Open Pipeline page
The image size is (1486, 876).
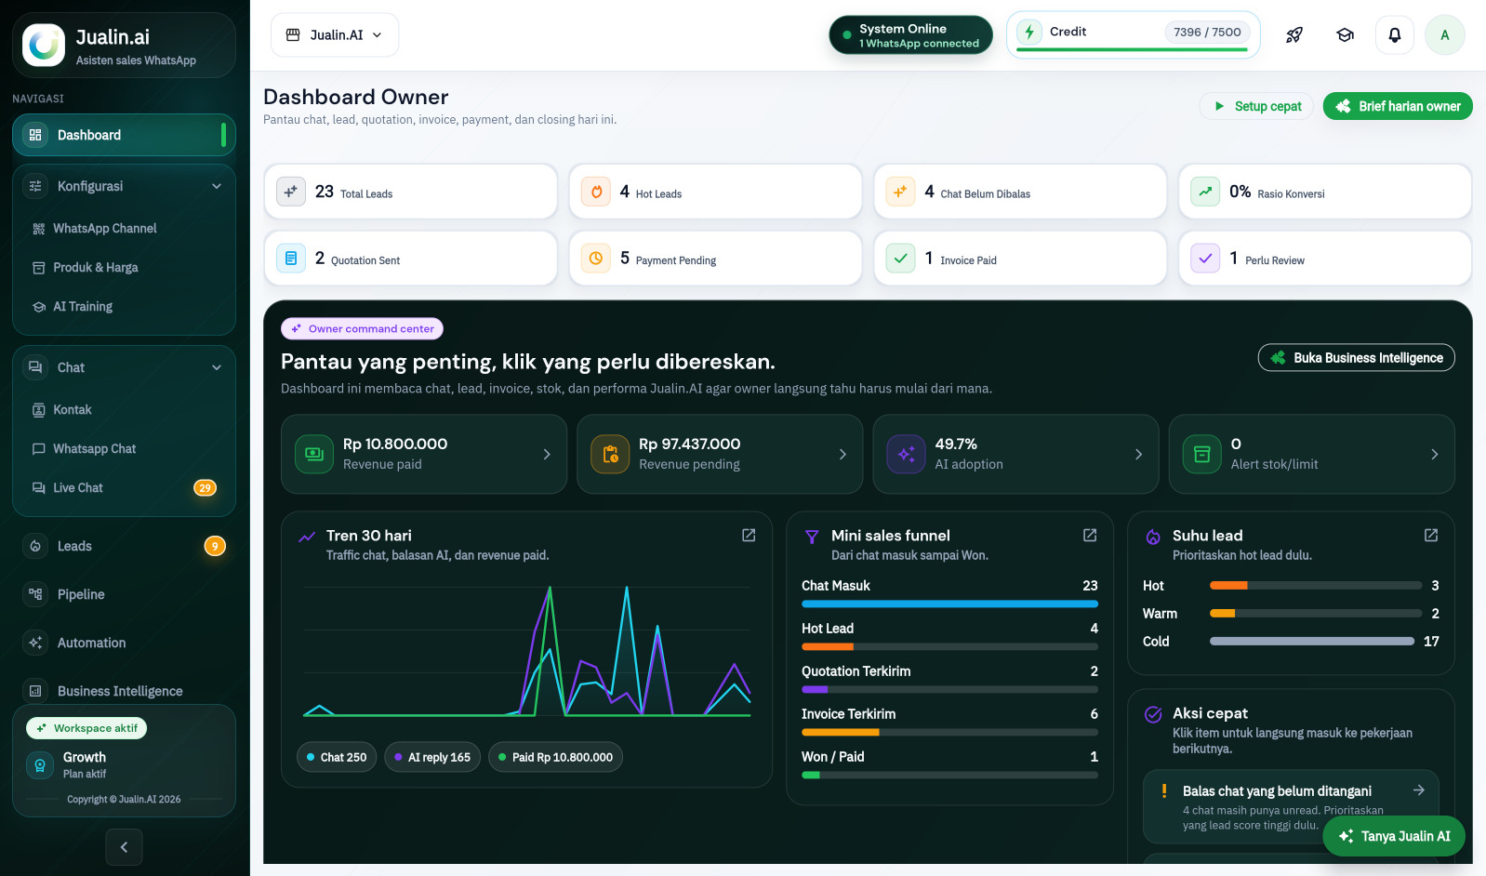click(x=124, y=594)
